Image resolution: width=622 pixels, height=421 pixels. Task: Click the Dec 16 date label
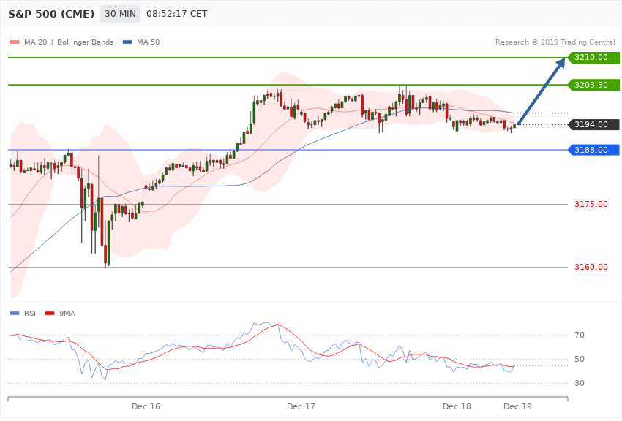pyautogui.click(x=146, y=406)
